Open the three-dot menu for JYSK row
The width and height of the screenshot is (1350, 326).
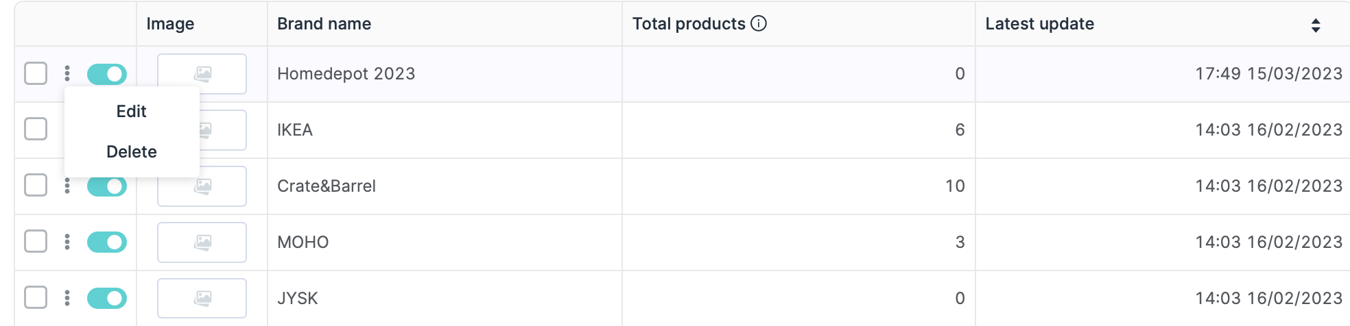click(67, 298)
